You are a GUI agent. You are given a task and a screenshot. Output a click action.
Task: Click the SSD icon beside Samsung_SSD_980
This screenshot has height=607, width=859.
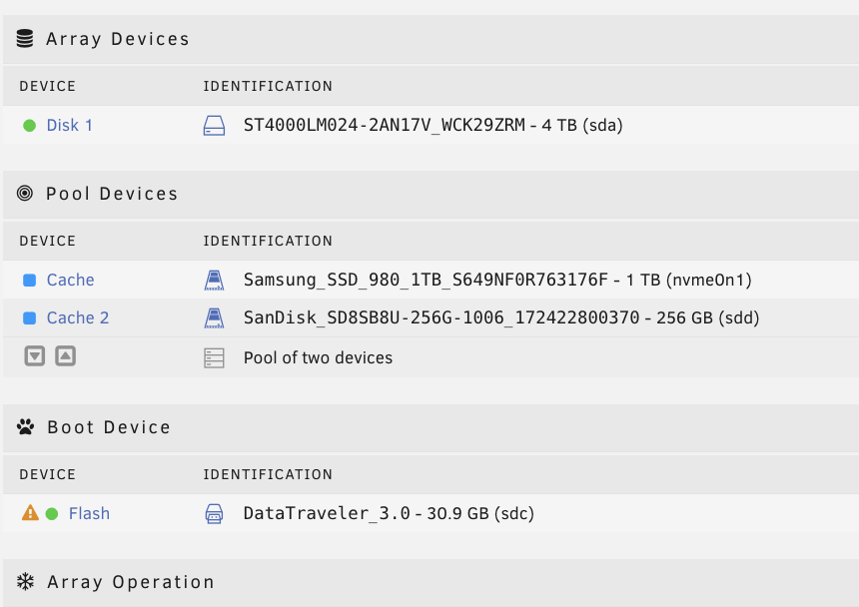pos(214,280)
